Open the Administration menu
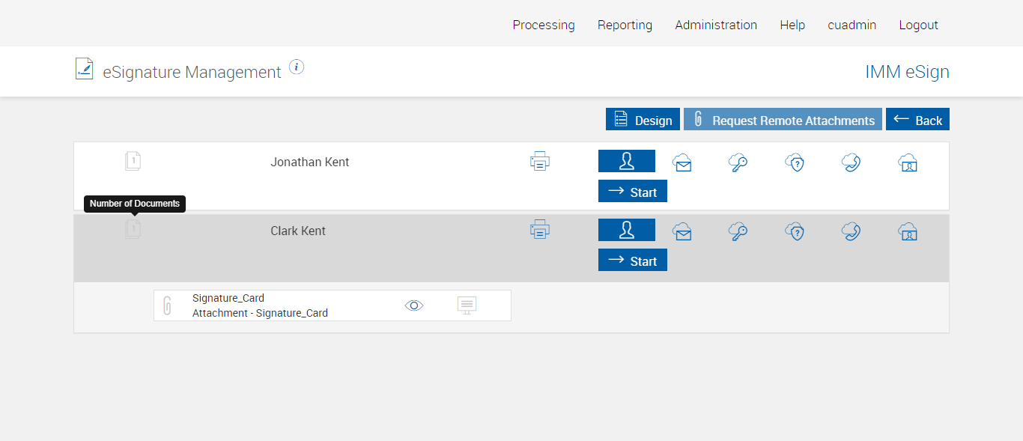Image resolution: width=1023 pixels, height=441 pixels. coord(716,25)
